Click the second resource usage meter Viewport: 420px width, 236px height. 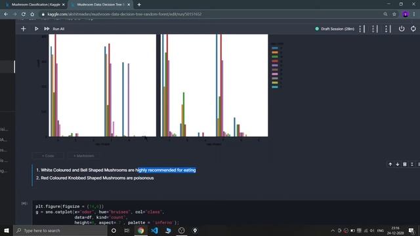(375, 29)
